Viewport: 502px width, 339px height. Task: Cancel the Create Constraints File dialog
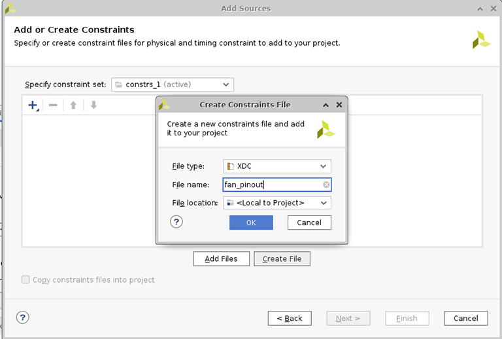(309, 223)
